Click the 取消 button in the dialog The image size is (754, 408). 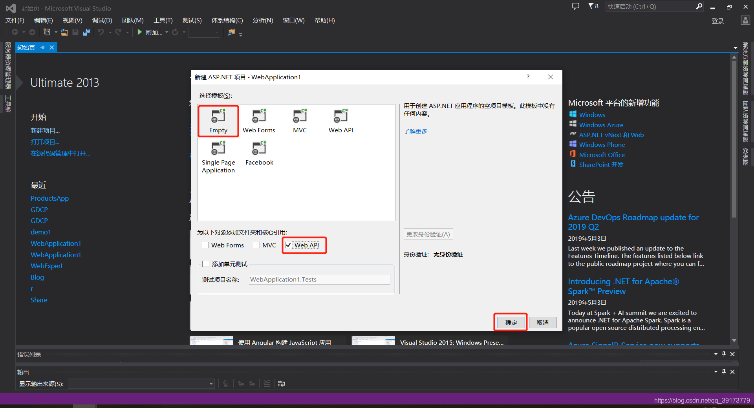click(x=542, y=322)
